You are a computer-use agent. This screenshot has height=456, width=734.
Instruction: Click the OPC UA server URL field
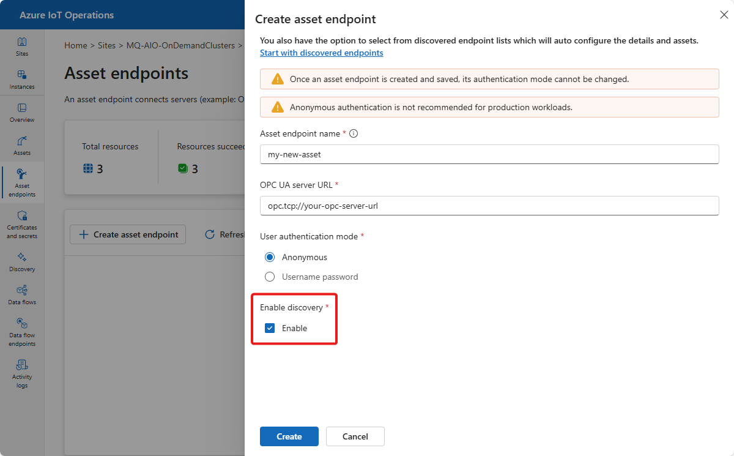[489, 206]
